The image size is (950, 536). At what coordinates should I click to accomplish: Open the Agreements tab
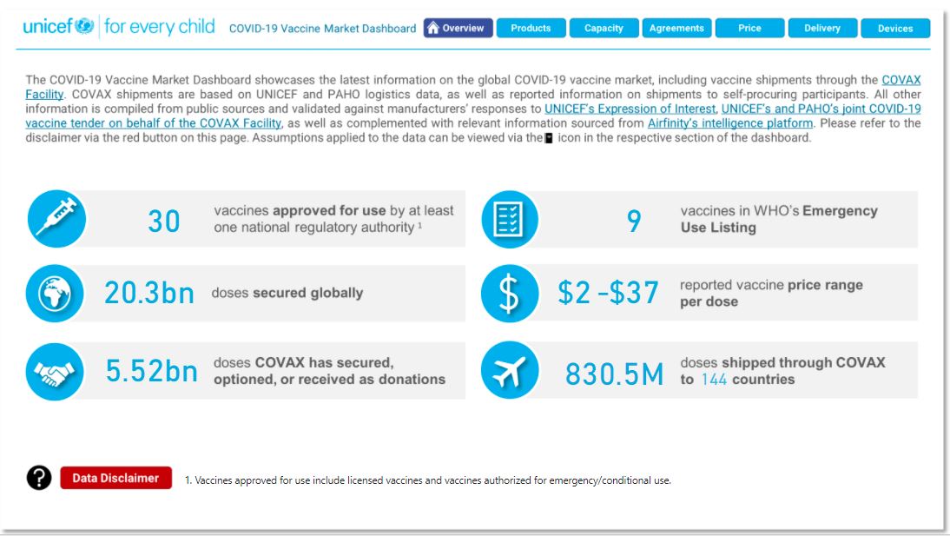(676, 28)
